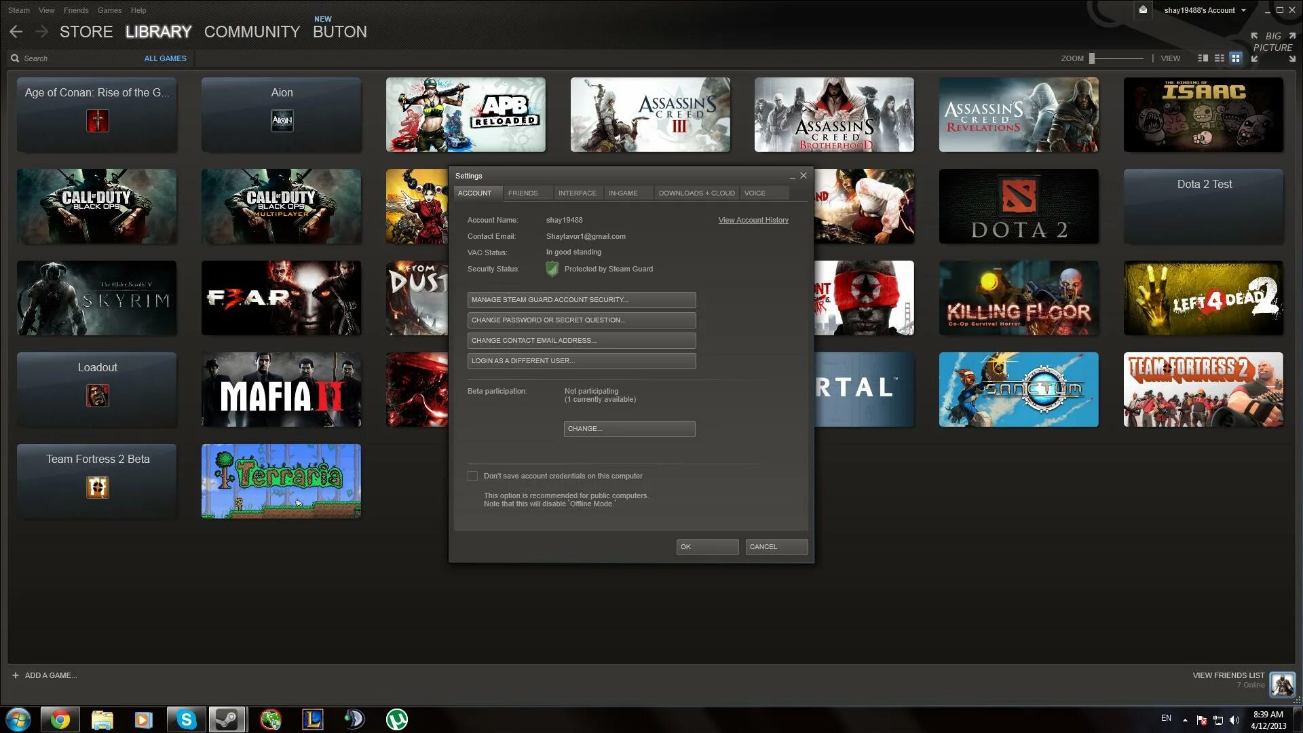Image resolution: width=1303 pixels, height=733 pixels.
Task: Open the ALL GAMES filter dropdown
Action: pos(165,58)
